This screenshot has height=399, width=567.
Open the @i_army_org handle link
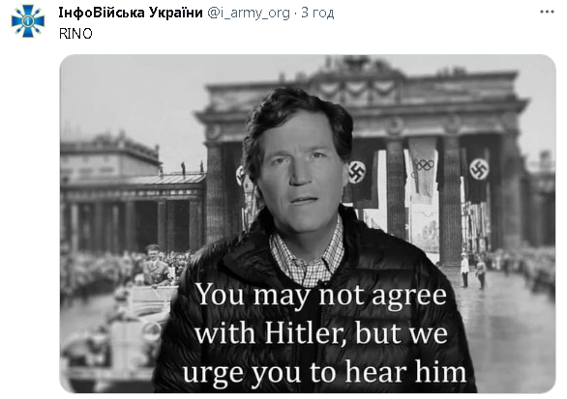(249, 13)
